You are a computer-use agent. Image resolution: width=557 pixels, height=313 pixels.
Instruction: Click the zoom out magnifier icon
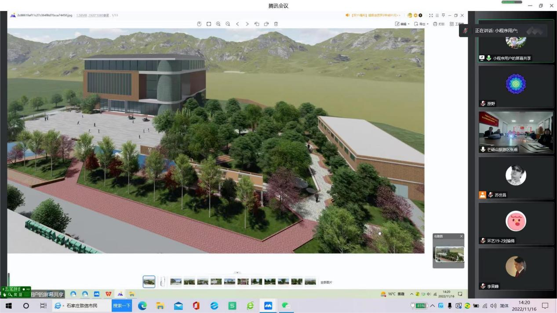click(x=228, y=24)
